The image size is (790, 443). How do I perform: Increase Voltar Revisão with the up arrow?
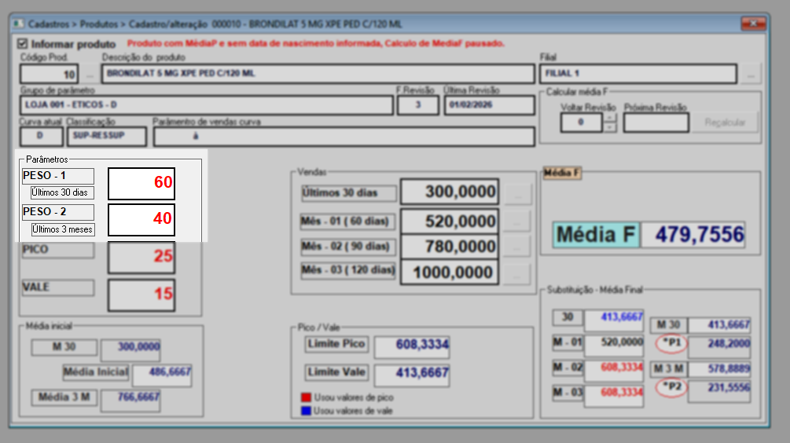tap(610, 119)
